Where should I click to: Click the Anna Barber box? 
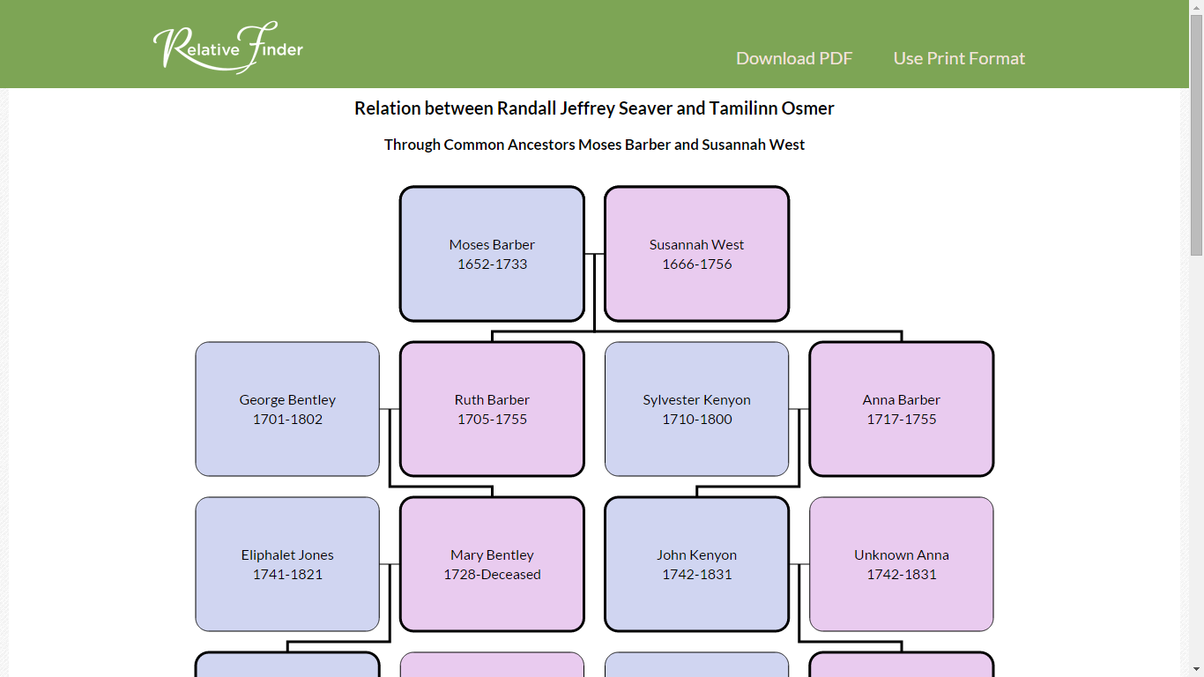(901, 408)
